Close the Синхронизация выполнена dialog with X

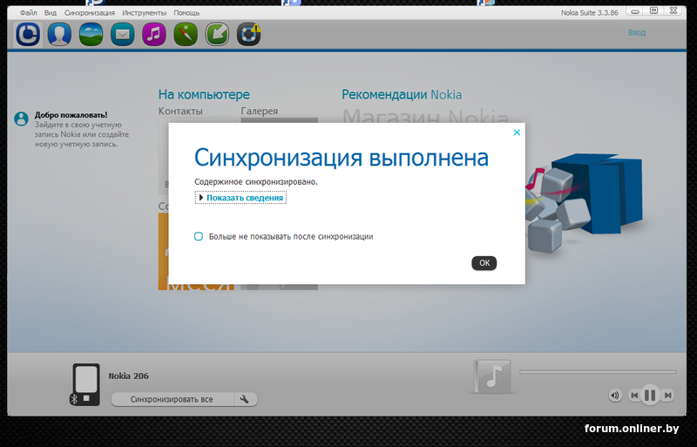click(517, 132)
